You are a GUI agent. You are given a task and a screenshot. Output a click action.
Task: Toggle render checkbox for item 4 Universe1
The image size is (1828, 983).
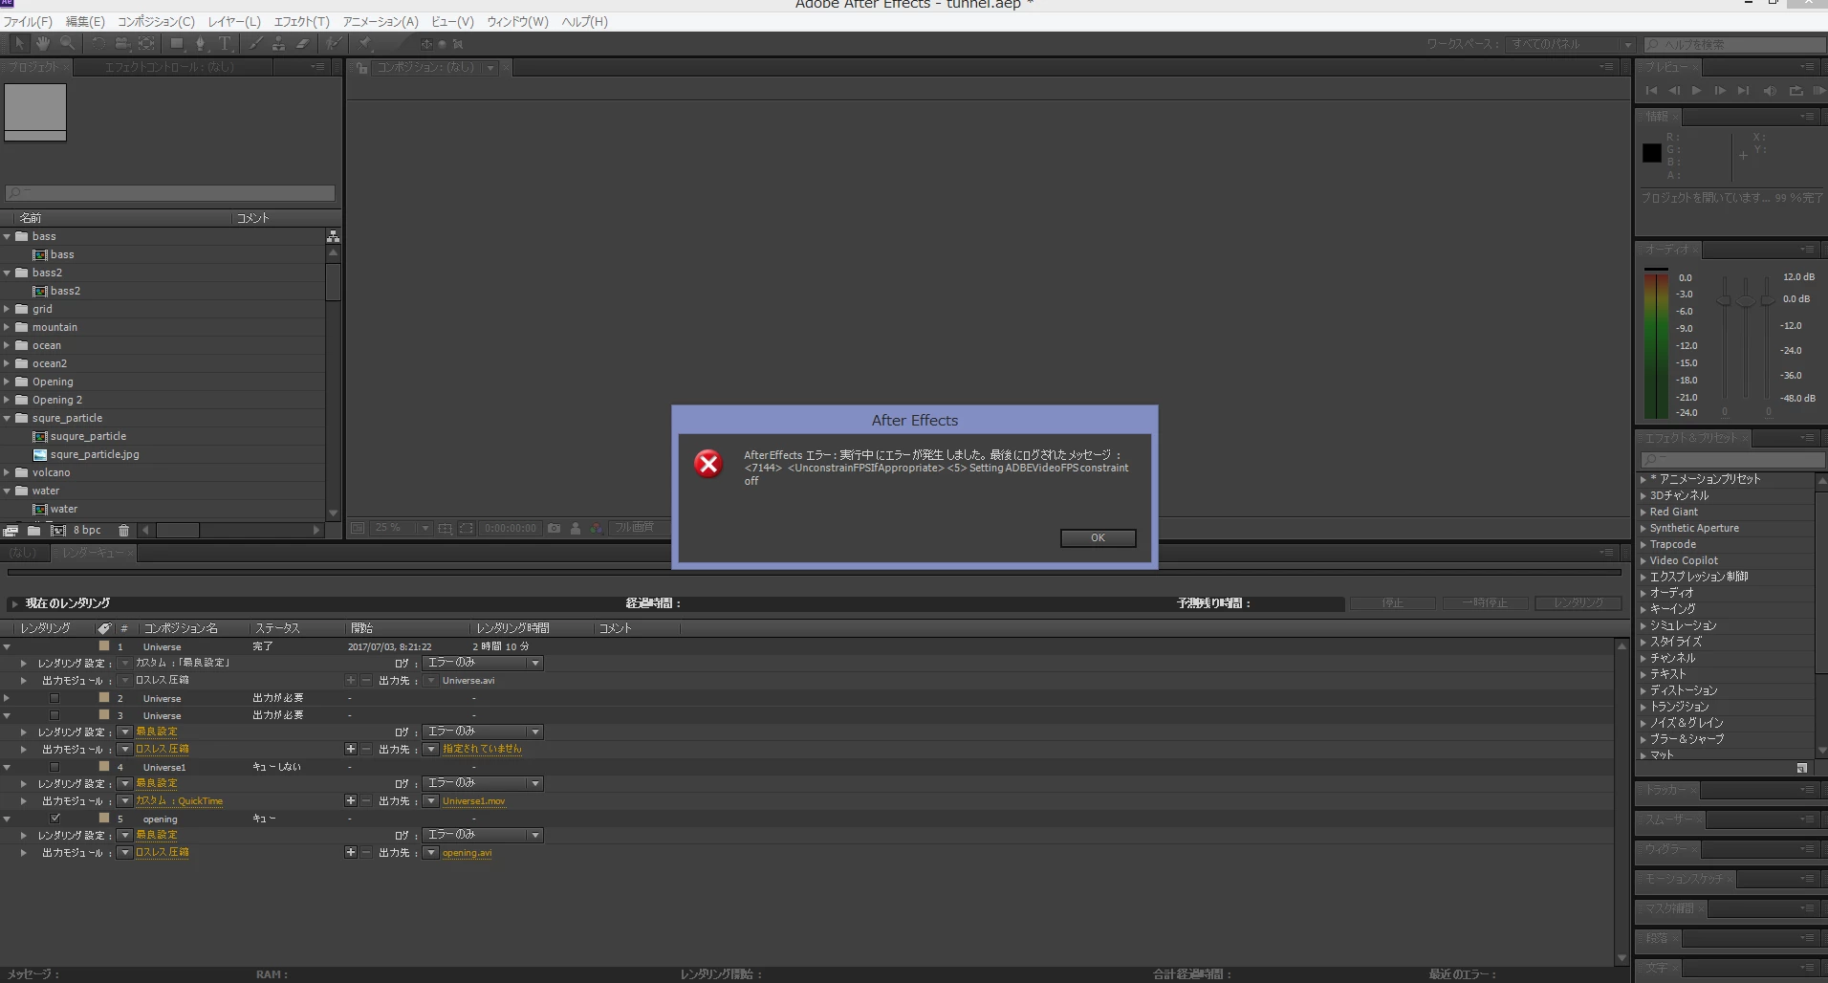click(x=54, y=767)
